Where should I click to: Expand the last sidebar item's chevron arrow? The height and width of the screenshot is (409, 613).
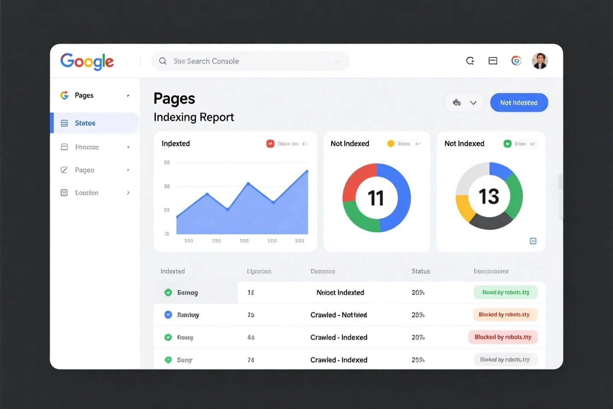tap(128, 193)
